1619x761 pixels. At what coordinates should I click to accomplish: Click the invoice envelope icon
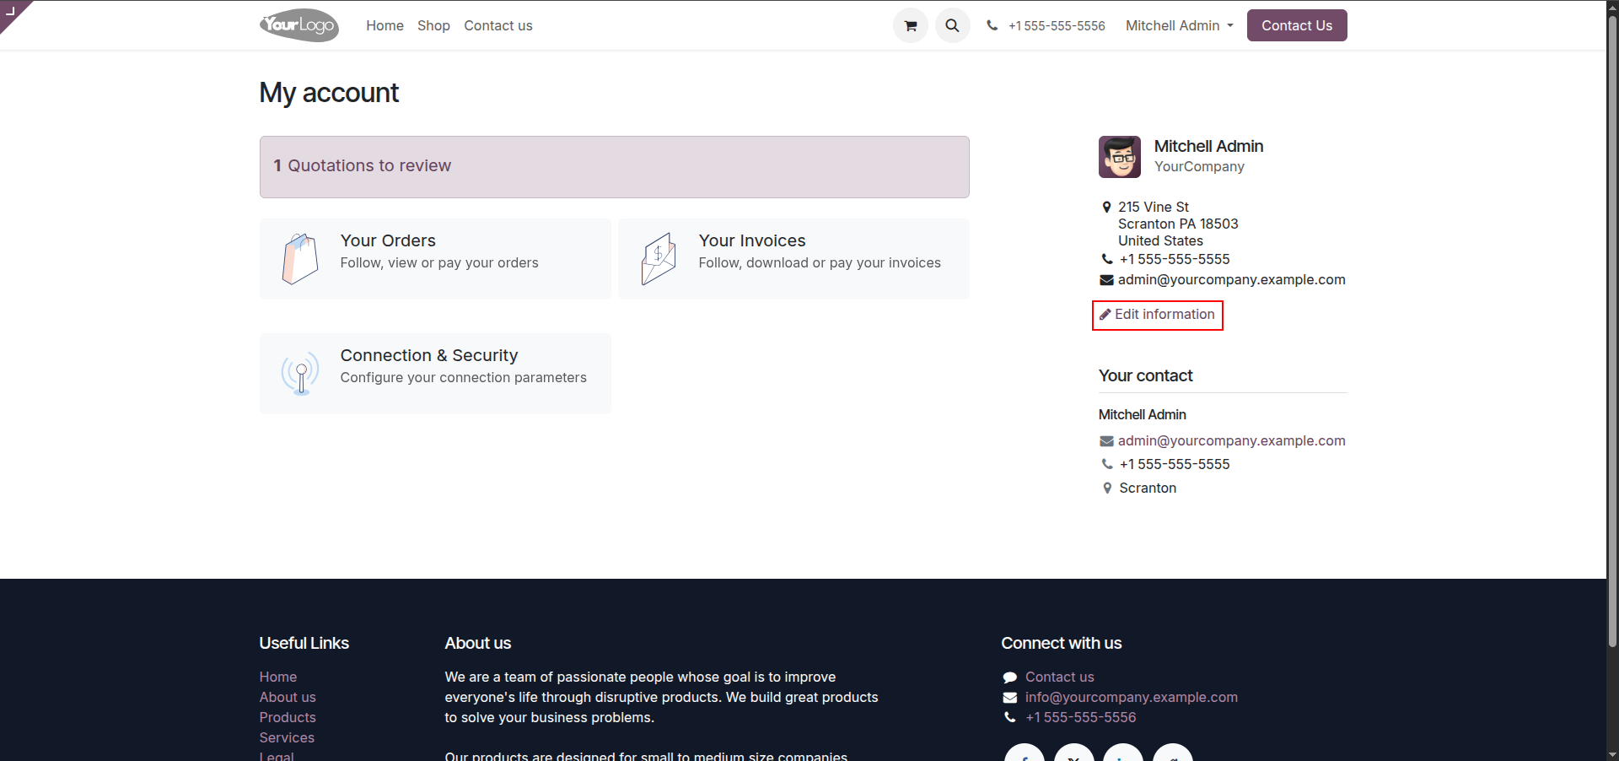(659, 259)
